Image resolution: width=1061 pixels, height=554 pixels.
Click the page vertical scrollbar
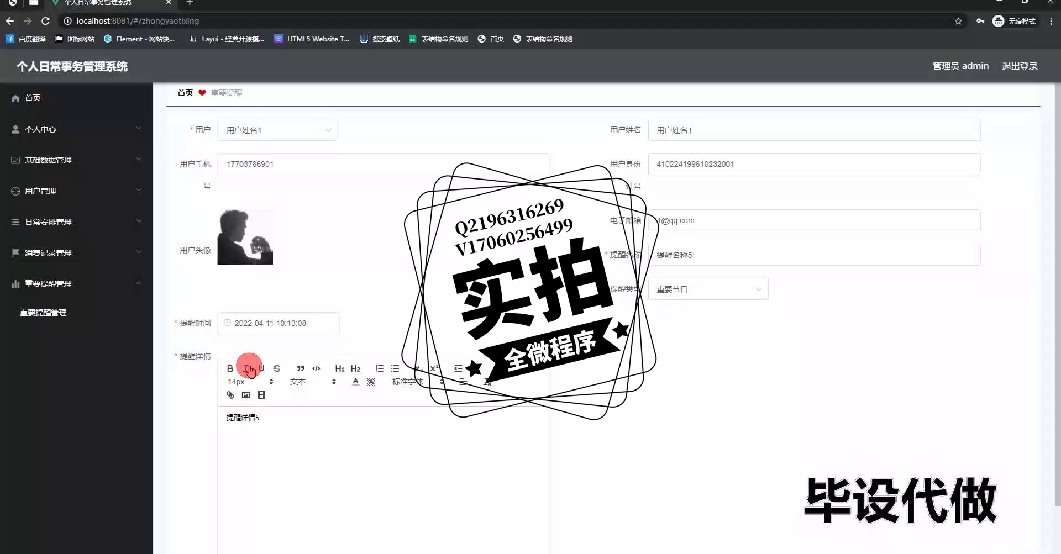tap(1058, 295)
